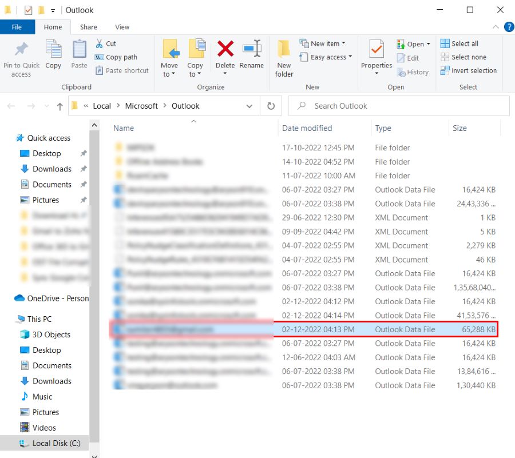Open address bar history dropdown arrow
The height and width of the screenshot is (458, 515).
(x=249, y=106)
